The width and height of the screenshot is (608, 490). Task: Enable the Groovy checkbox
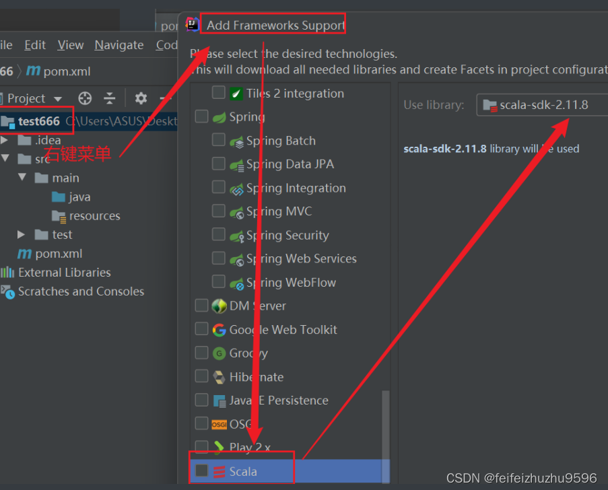click(x=201, y=353)
